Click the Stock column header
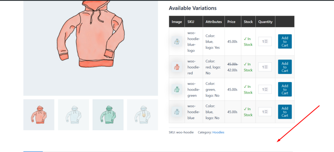Screen dimensions: 334x152 click(x=248, y=22)
